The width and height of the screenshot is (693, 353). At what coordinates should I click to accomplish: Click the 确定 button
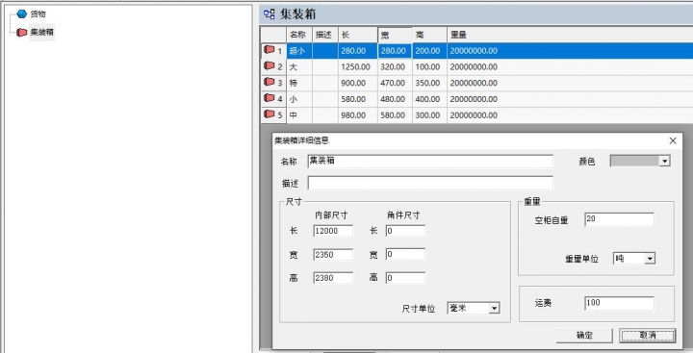click(x=584, y=336)
